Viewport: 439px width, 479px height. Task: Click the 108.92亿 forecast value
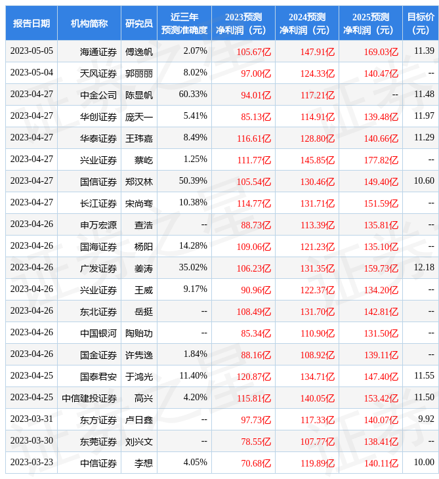318,355
